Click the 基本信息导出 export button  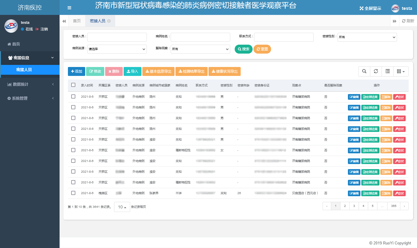pyautogui.click(x=158, y=71)
